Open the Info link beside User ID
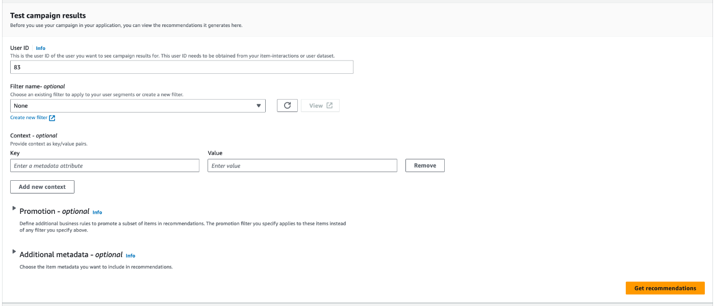The width and height of the screenshot is (714, 306). [41, 48]
